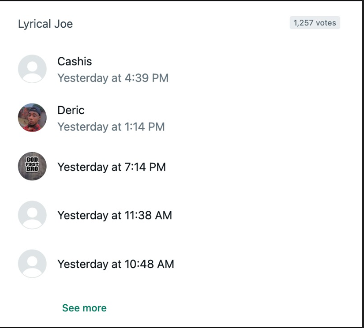This screenshot has height=328, width=364.
Task: Open Deric's profile photo
Action: [32, 118]
